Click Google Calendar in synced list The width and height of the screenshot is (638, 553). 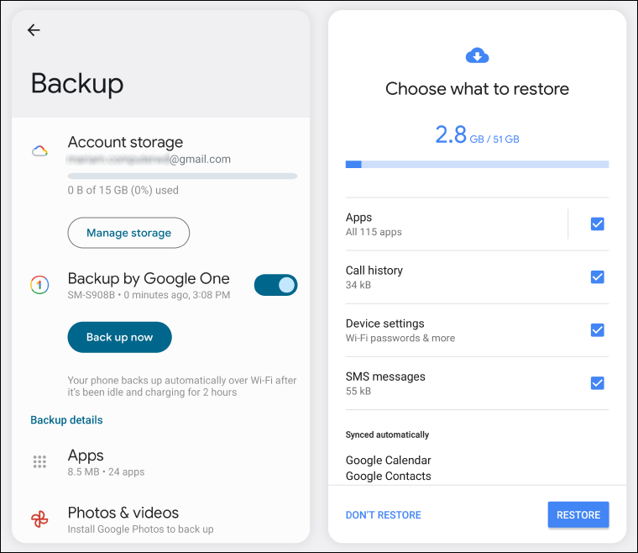click(x=388, y=461)
